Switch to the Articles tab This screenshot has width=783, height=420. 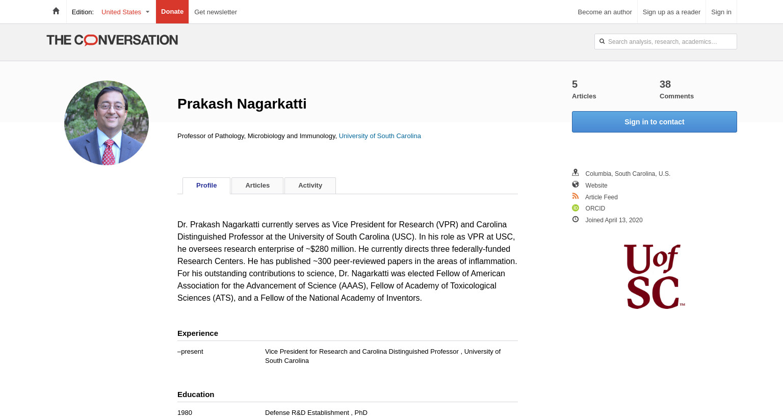257,186
